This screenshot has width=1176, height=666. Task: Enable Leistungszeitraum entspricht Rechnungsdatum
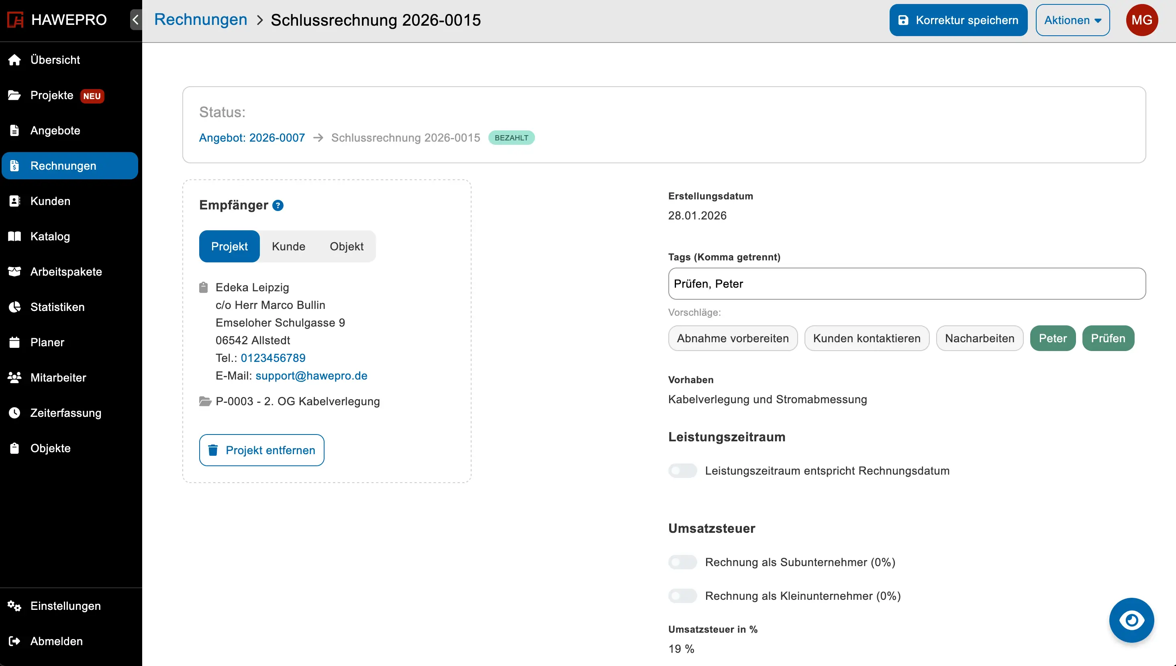click(682, 471)
